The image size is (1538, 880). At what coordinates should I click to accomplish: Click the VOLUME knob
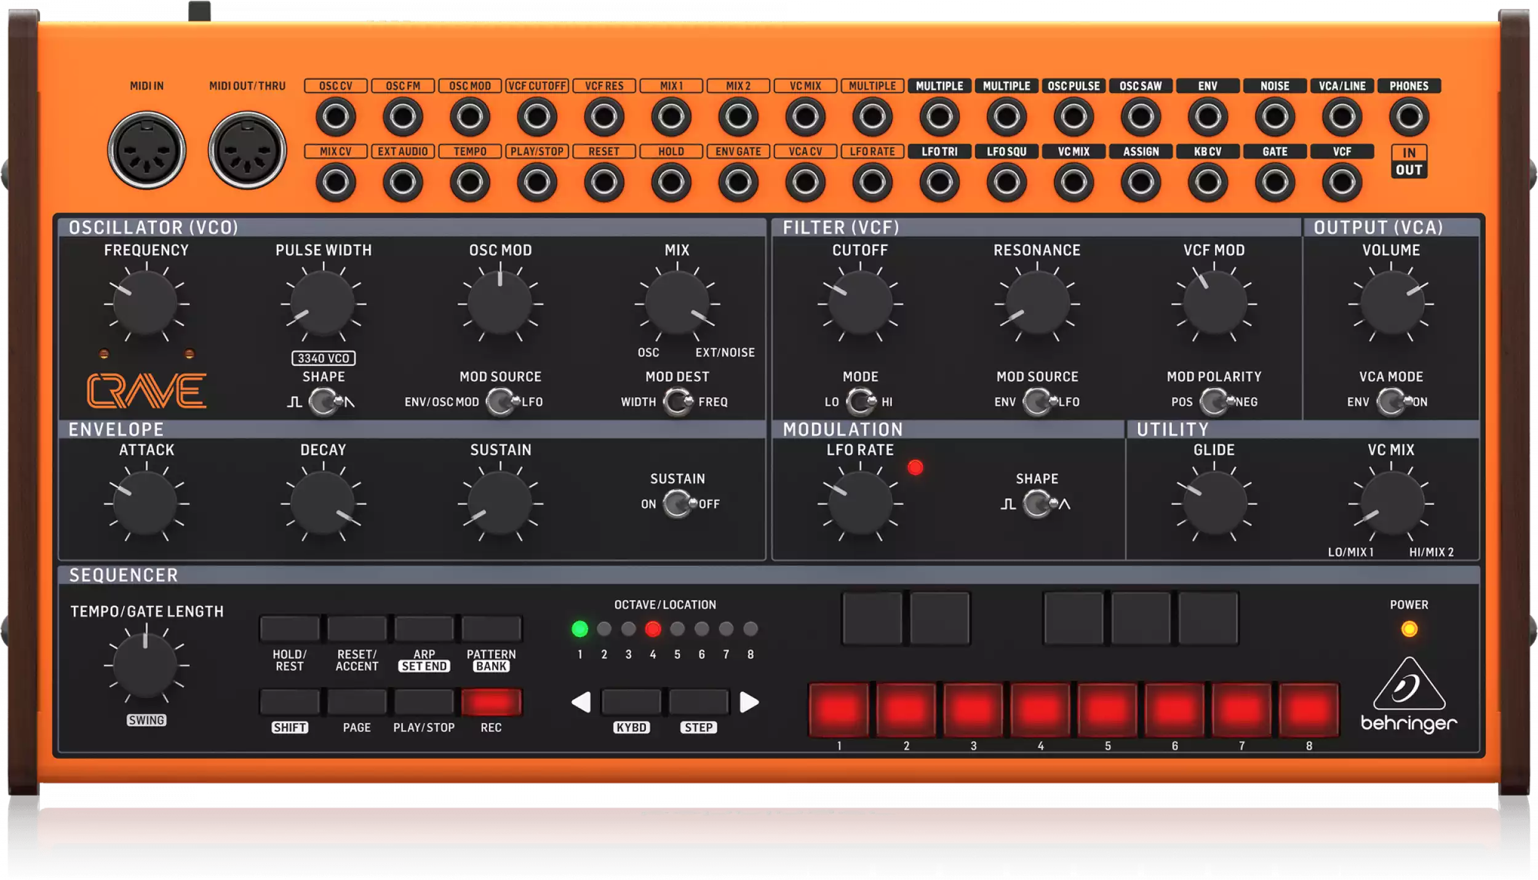pyautogui.click(x=1391, y=303)
